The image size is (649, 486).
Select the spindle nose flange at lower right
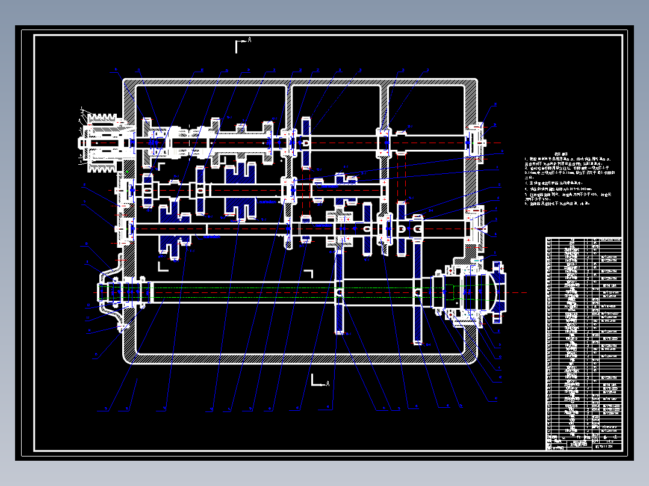pos(498,292)
